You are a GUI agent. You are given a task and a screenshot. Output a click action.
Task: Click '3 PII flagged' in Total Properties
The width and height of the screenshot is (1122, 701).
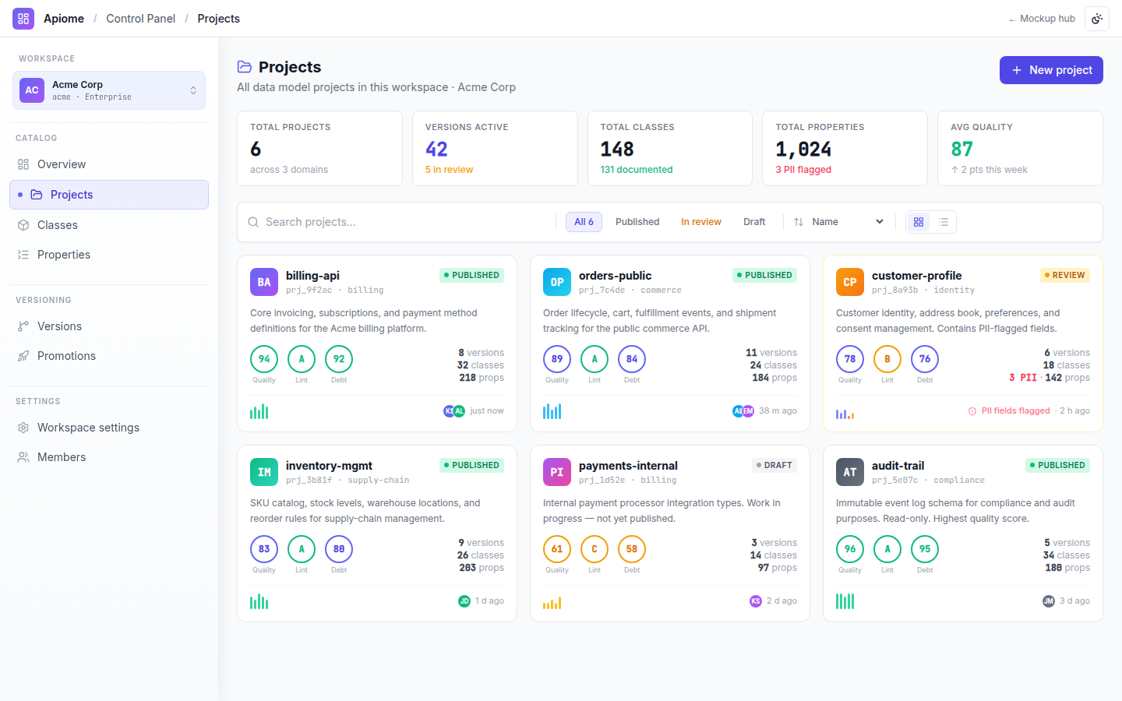click(x=803, y=170)
